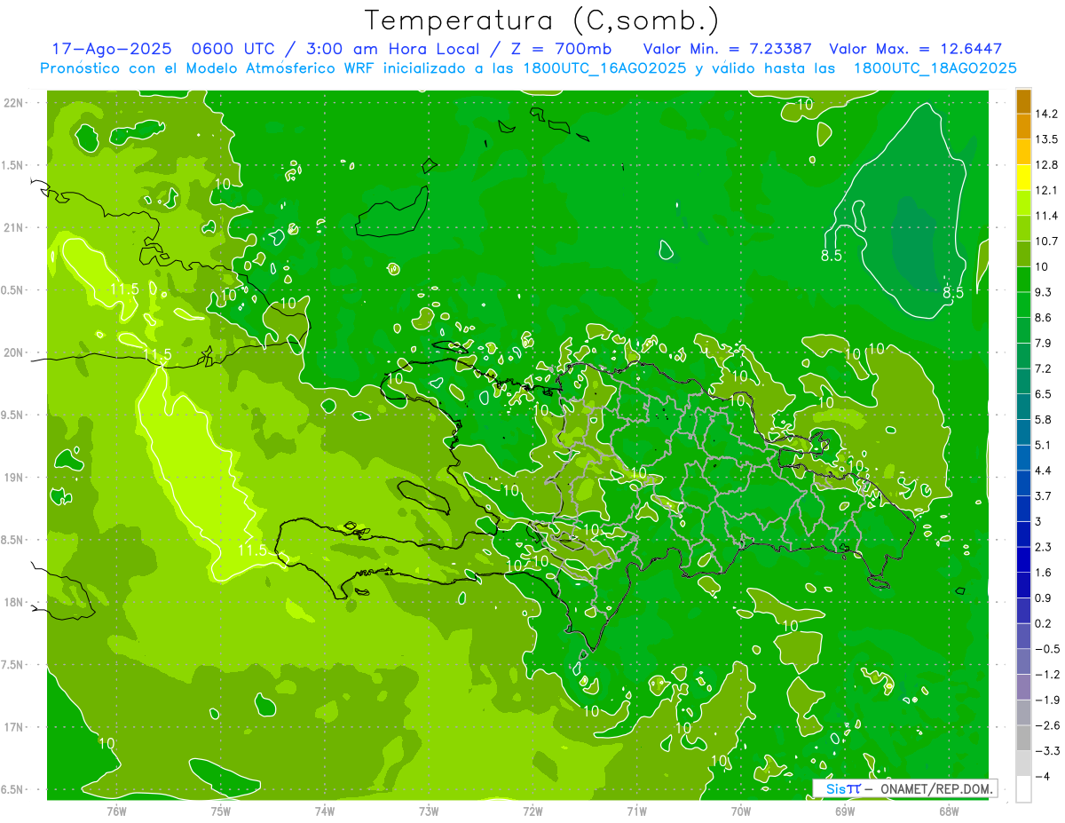The height and width of the screenshot is (823, 1065).
Task: Pick the blue swatch between 3.7 and 4.4
Action: click(1023, 483)
